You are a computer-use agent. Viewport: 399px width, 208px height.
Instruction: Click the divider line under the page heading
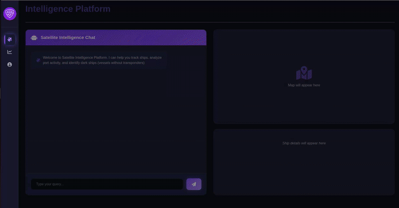(209, 22)
